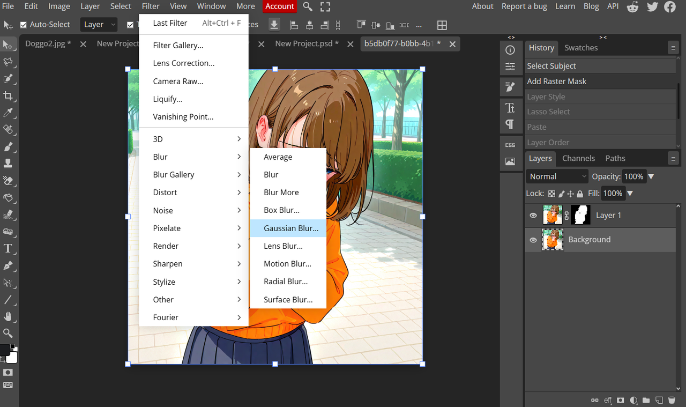
Task: Open Liquify from Filter menu
Action: tap(193, 99)
